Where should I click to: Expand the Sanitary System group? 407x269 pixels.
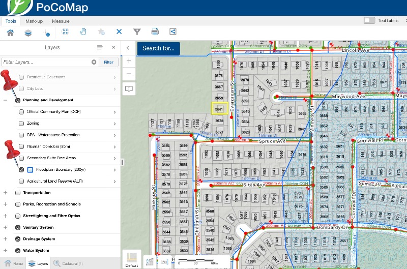[x=6, y=227]
